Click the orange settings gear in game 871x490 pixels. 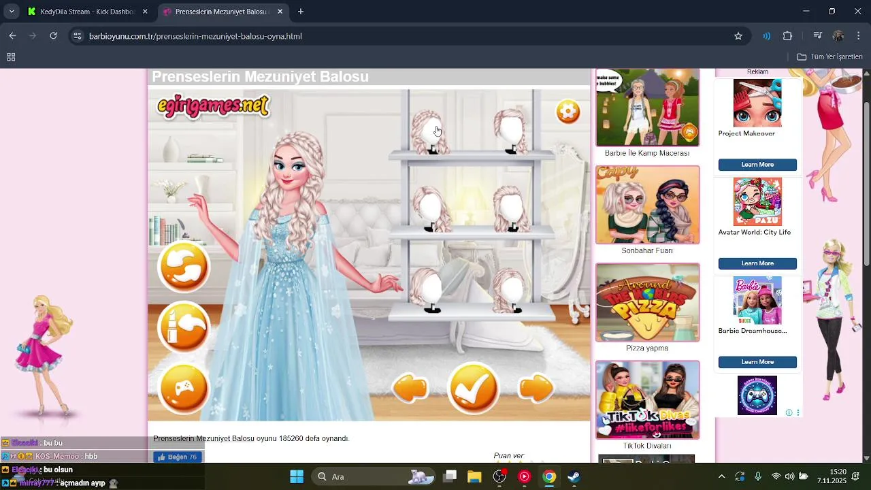(x=568, y=112)
